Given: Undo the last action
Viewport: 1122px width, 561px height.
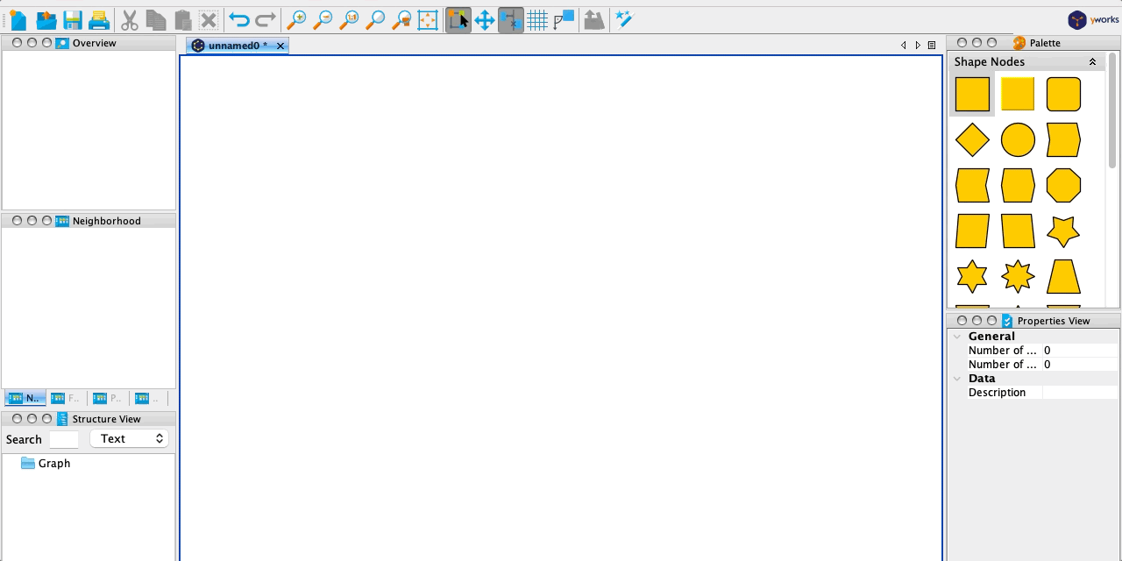Looking at the screenshot, I should [238, 19].
